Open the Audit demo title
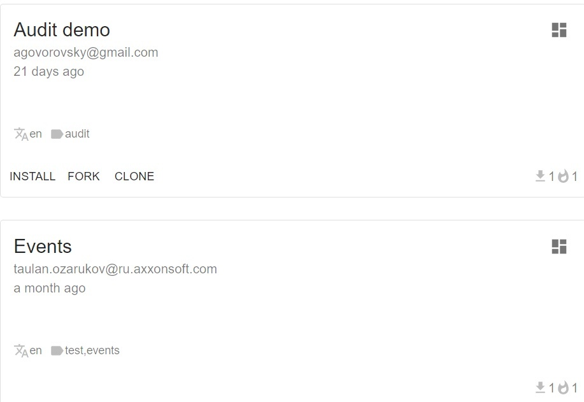 (62, 30)
